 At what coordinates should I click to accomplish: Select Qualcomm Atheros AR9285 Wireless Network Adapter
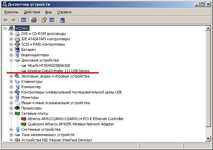[71, 124]
